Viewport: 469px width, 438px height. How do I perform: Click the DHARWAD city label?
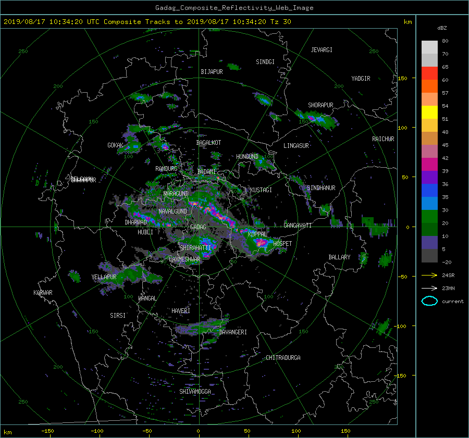tap(136, 222)
